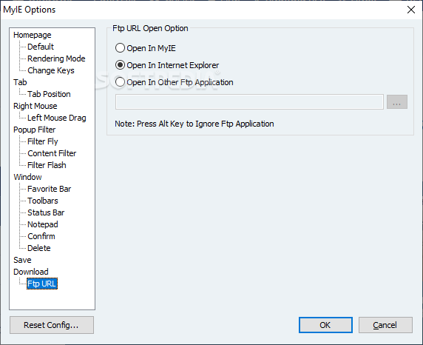This screenshot has width=423, height=345.
Task: Open Filter Fly settings
Action: (x=43, y=141)
